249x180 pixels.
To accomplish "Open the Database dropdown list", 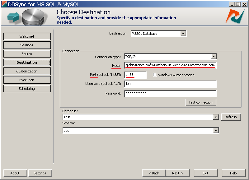I will coord(216,117).
